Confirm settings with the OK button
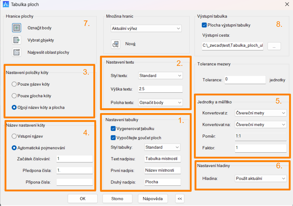Viewport: 293px width, 206px height. click(83, 199)
